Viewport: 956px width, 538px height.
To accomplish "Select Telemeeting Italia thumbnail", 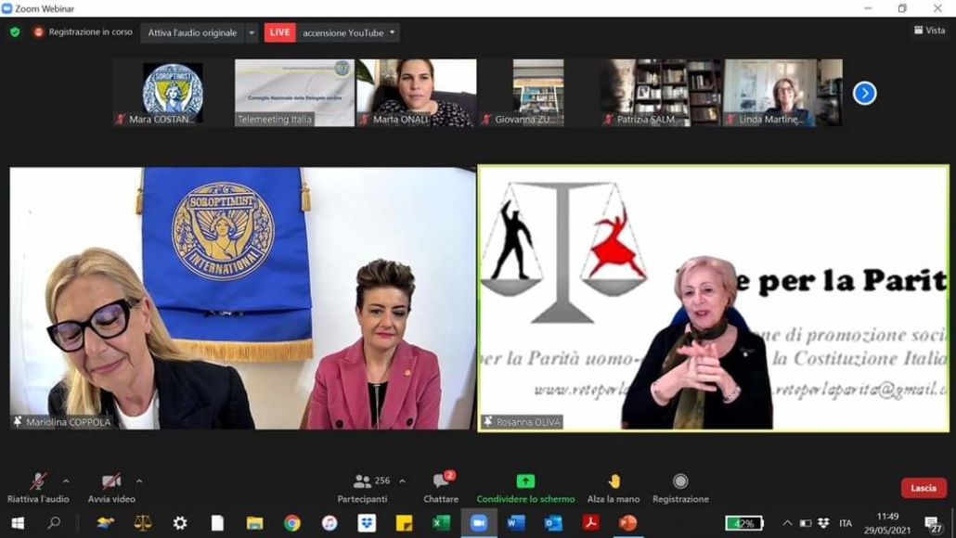I will [x=294, y=93].
